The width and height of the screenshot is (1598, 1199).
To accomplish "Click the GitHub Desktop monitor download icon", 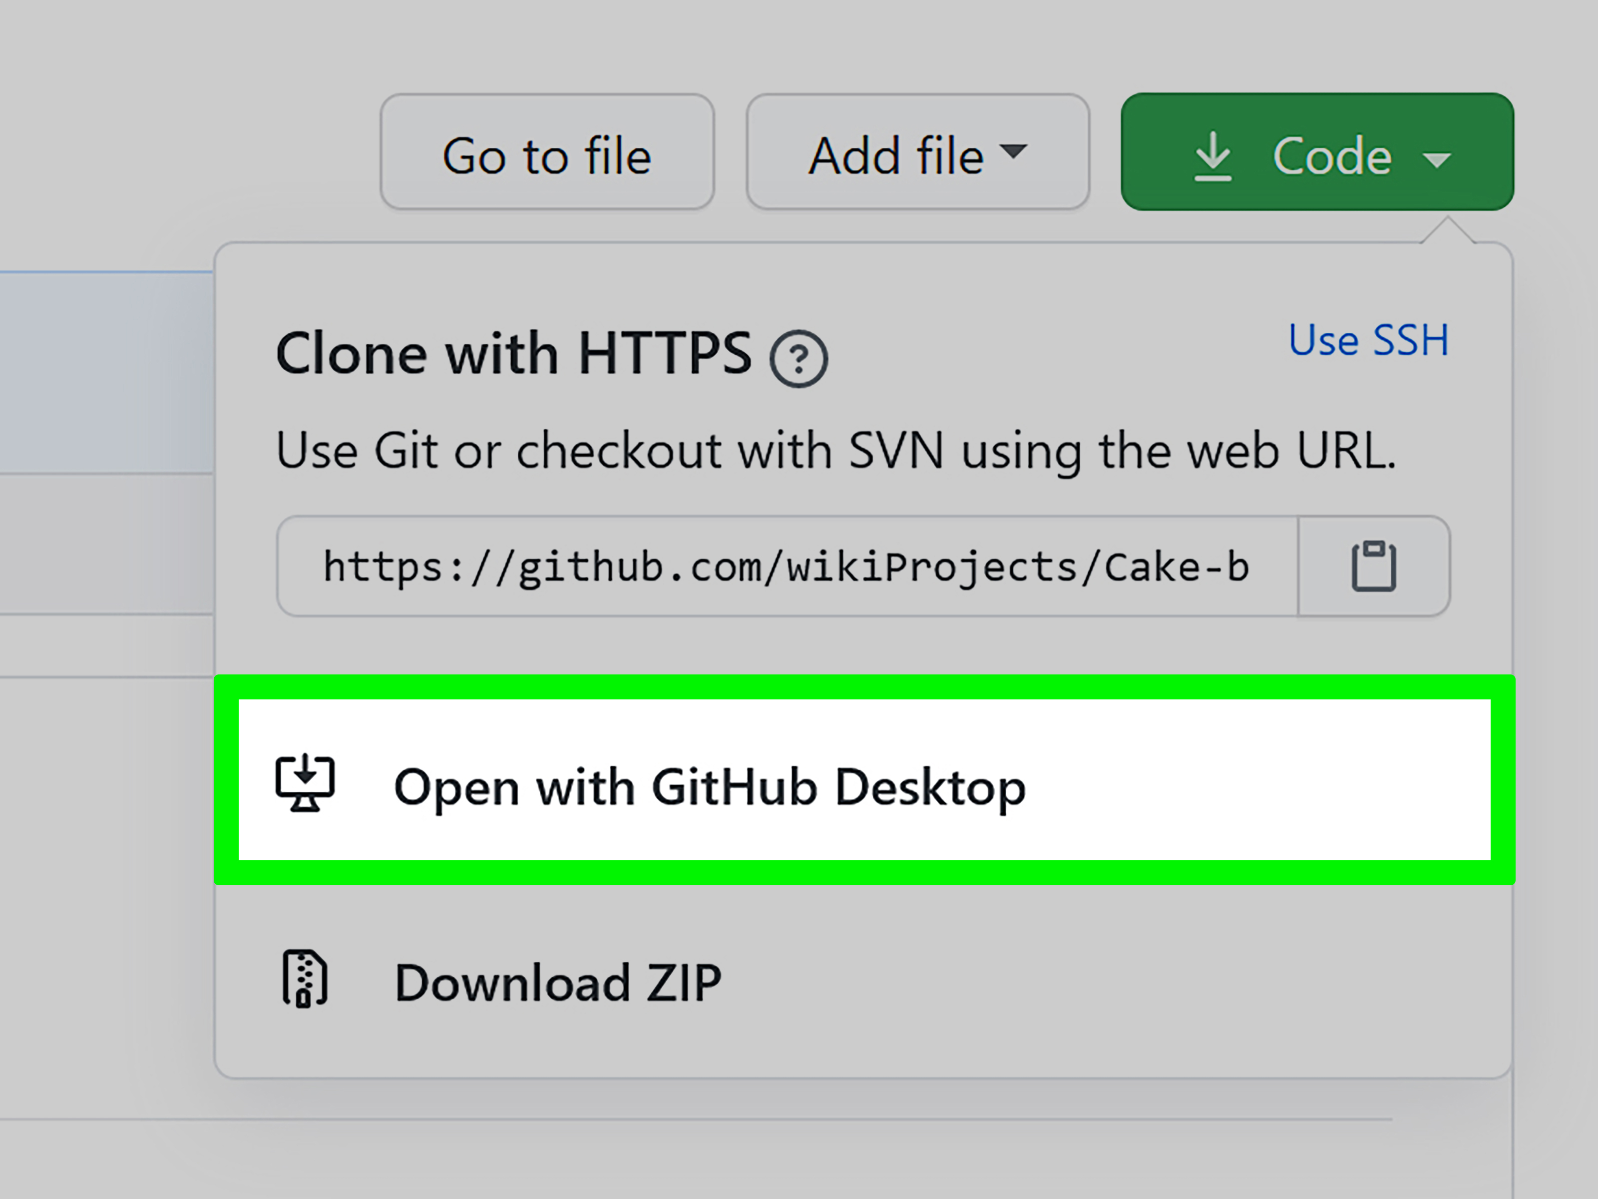I will (x=305, y=783).
